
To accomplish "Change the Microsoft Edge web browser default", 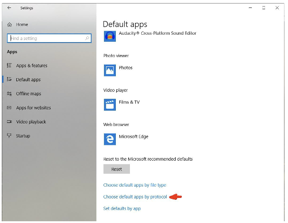I will pos(126,139).
